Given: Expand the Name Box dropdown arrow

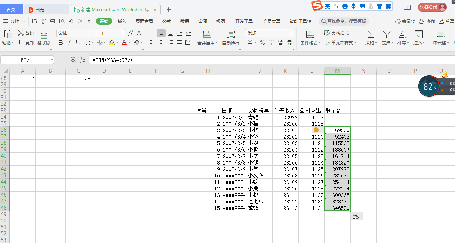Looking at the screenshot, I should coord(52,60).
